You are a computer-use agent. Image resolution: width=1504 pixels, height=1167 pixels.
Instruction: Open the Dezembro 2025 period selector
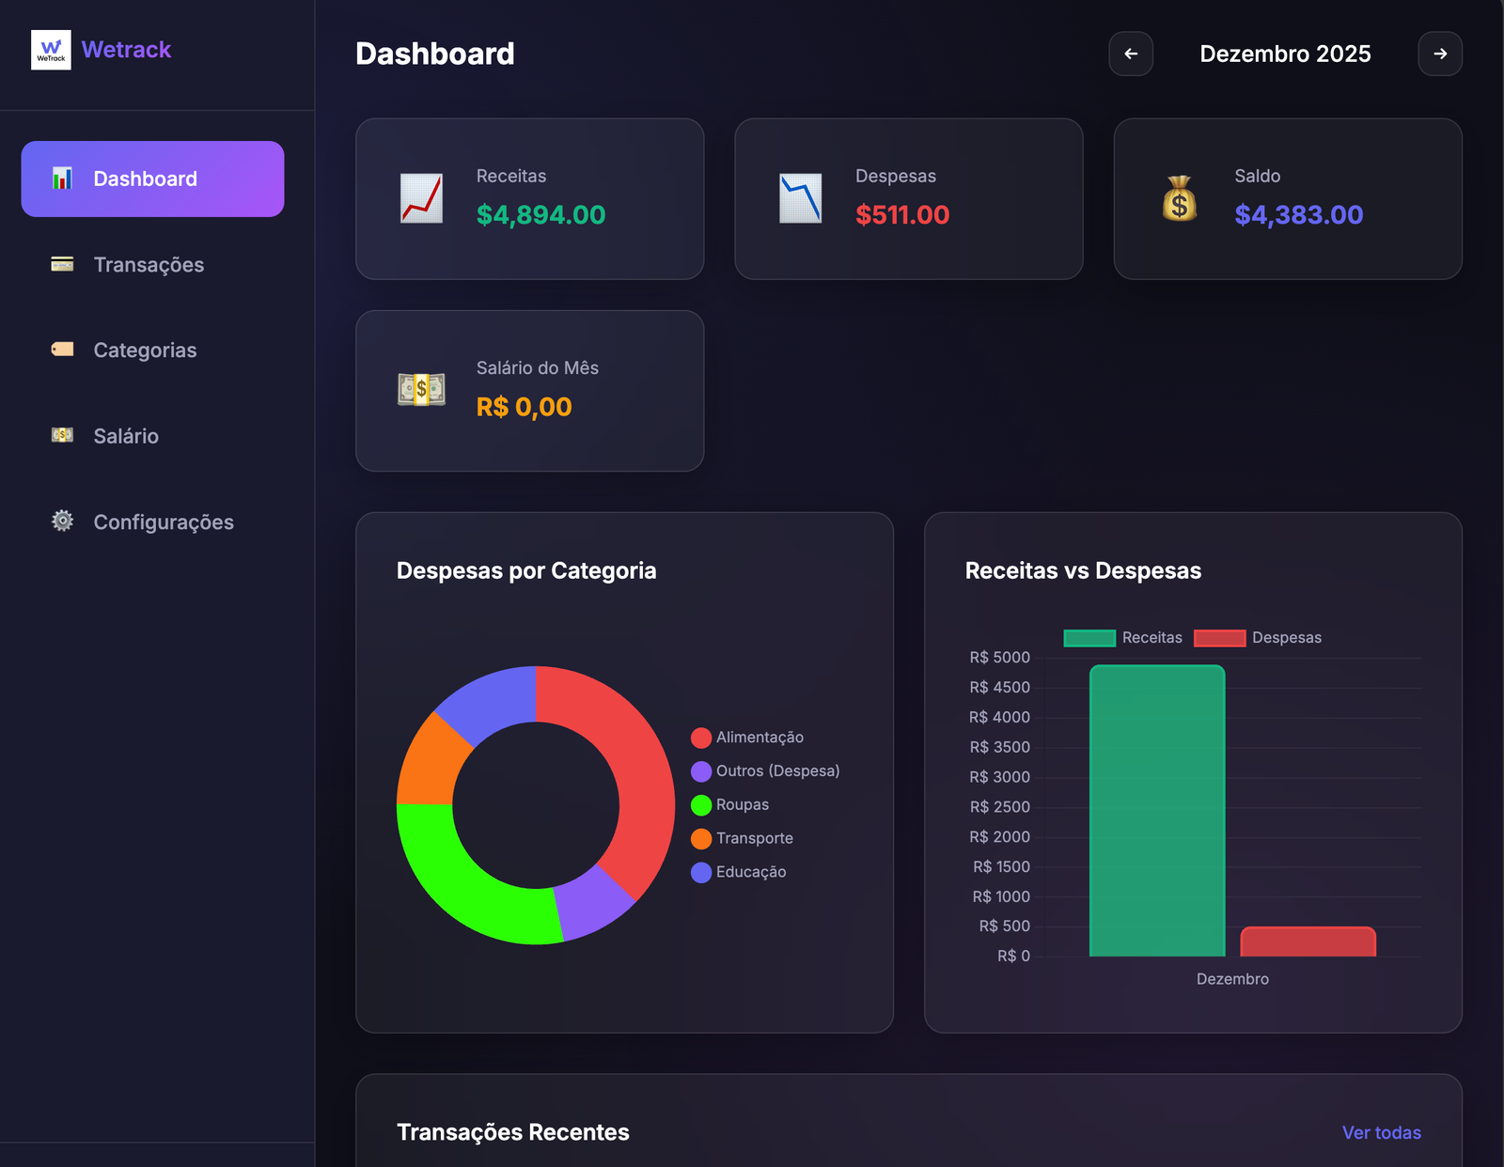click(x=1286, y=54)
